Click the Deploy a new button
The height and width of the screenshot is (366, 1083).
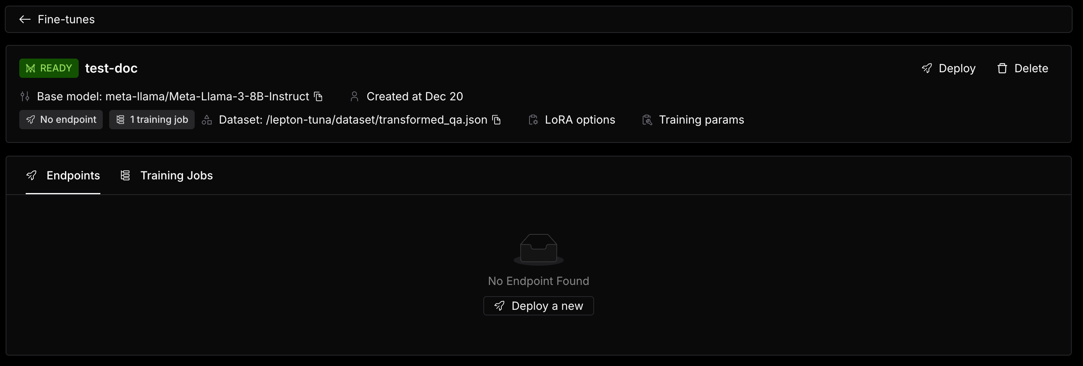click(x=539, y=306)
